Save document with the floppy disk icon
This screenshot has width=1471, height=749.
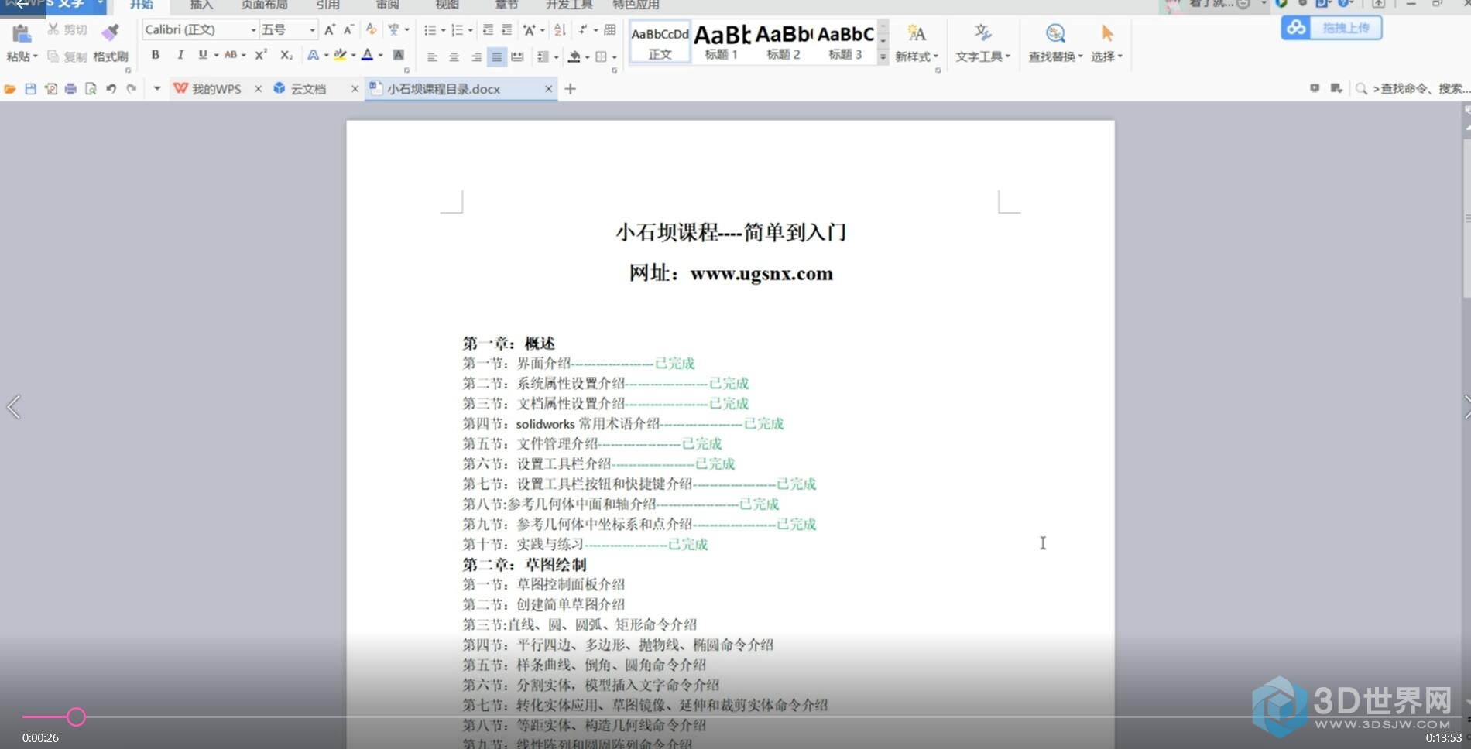(30, 89)
